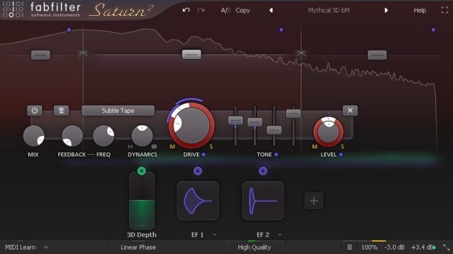Toggle Linear Phase mode

(x=138, y=248)
